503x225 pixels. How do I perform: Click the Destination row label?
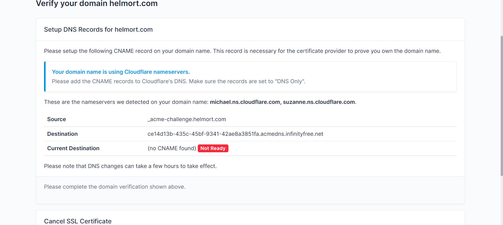click(x=62, y=134)
